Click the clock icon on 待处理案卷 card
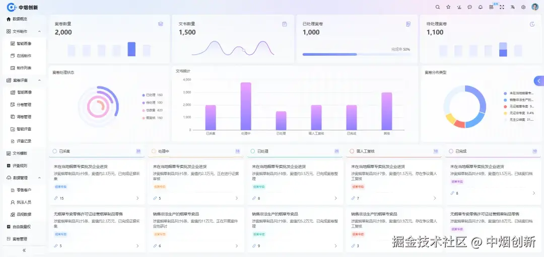The width and height of the screenshot is (544, 257). (532, 24)
